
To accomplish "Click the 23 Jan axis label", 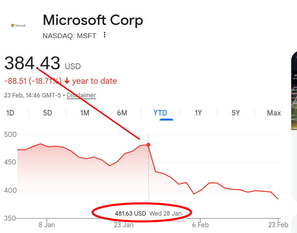I will (x=123, y=225).
